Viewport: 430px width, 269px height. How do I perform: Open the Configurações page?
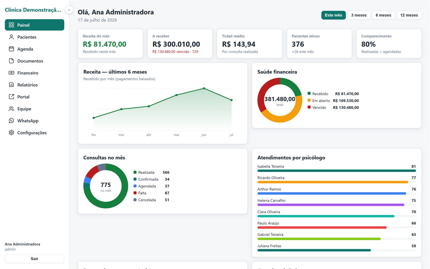[x=34, y=133]
